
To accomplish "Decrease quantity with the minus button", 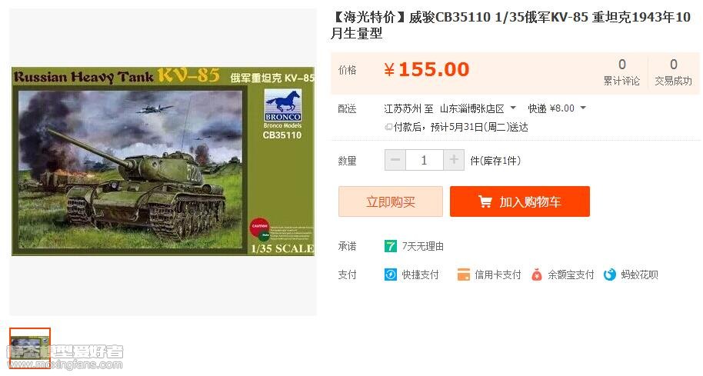I will pyautogui.click(x=395, y=160).
